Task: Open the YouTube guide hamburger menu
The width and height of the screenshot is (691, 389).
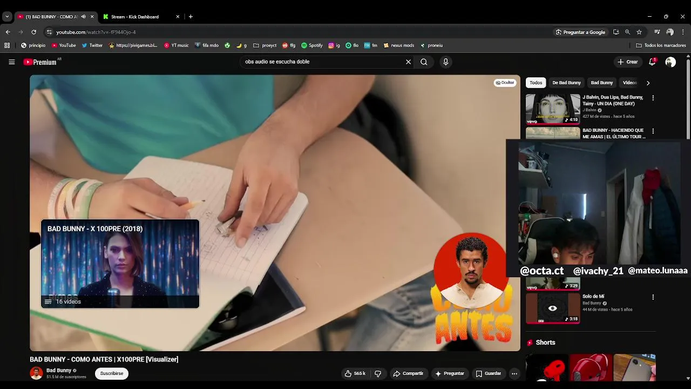Action: coord(11,62)
